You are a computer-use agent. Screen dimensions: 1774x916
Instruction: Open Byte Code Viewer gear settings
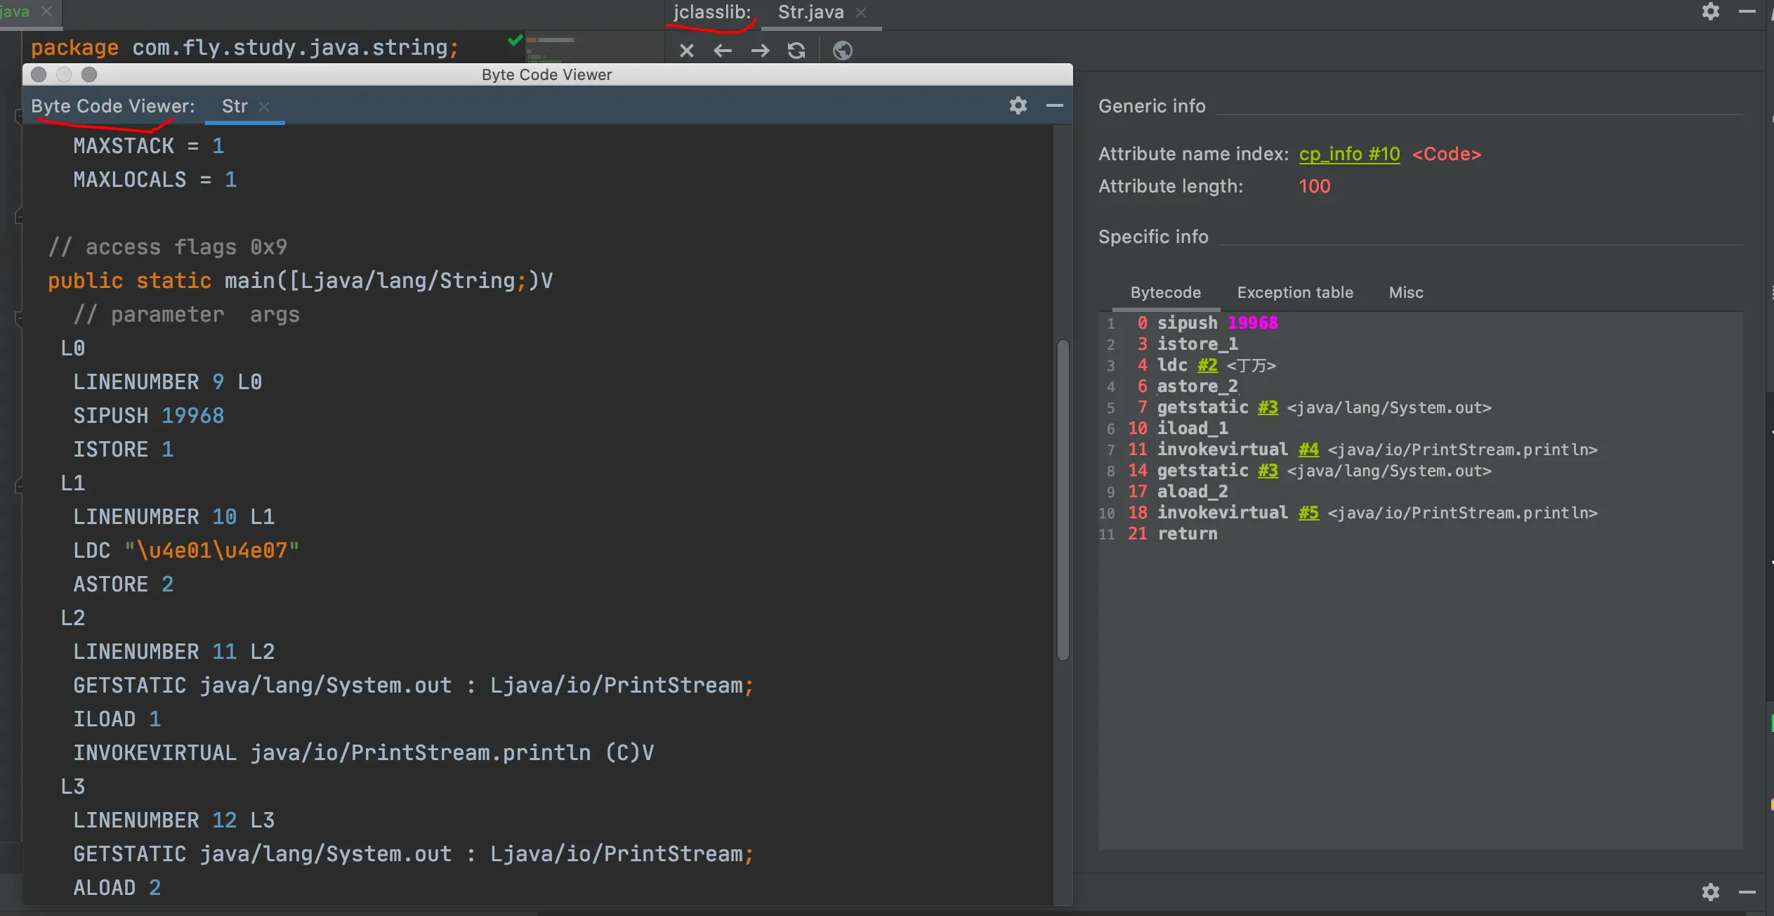(x=1018, y=106)
